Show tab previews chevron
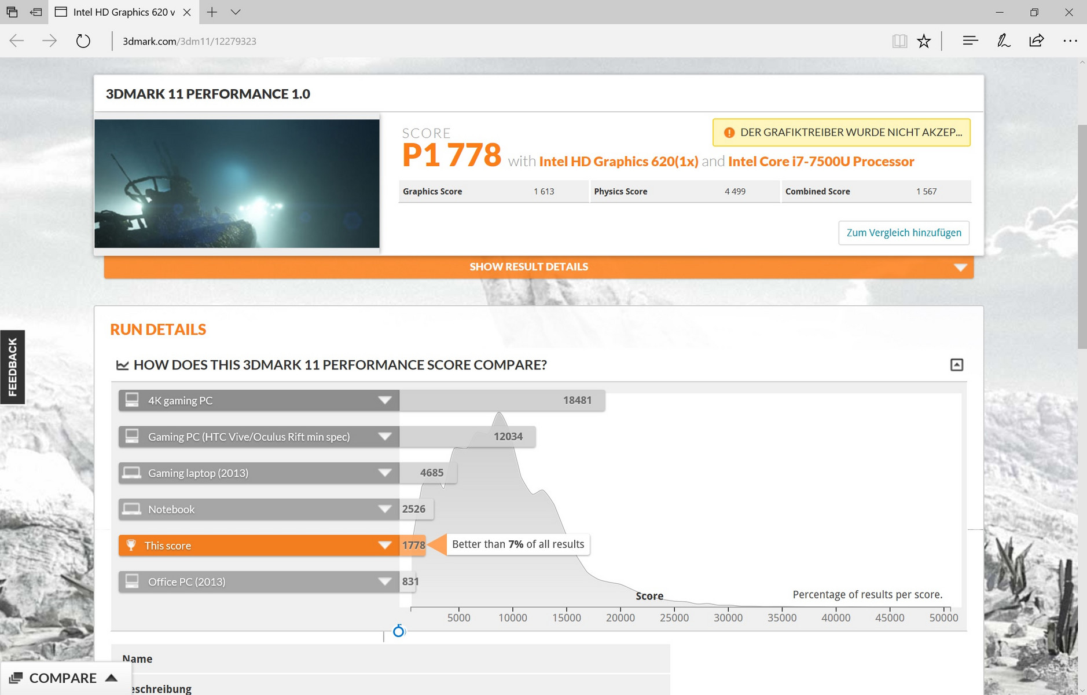 pyautogui.click(x=236, y=12)
